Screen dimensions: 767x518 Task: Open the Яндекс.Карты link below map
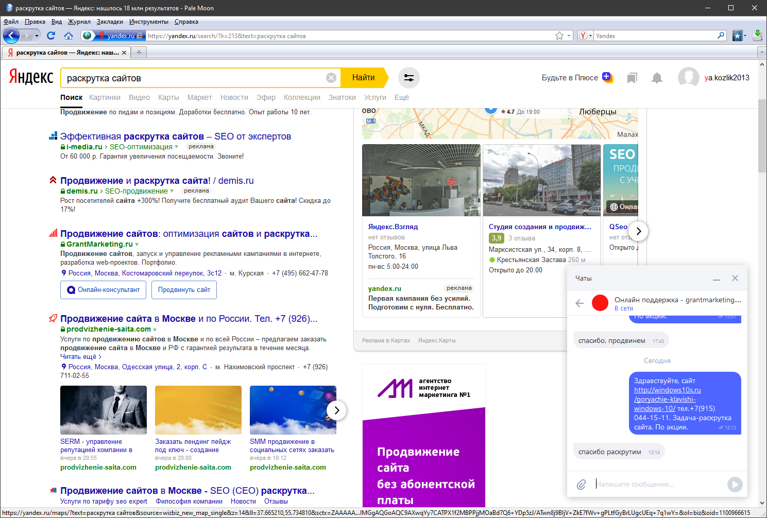tap(437, 340)
